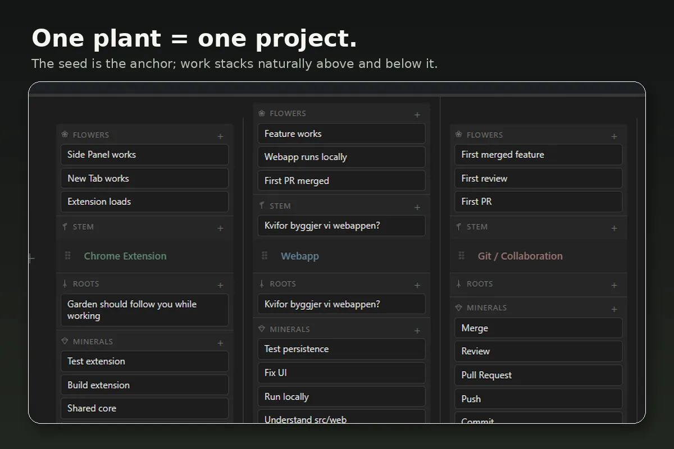Open the Shared core card
This screenshot has height=449, width=674.
145,409
